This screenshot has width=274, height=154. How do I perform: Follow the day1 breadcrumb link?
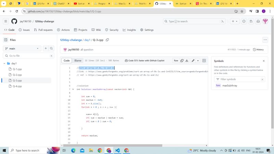(87, 40)
